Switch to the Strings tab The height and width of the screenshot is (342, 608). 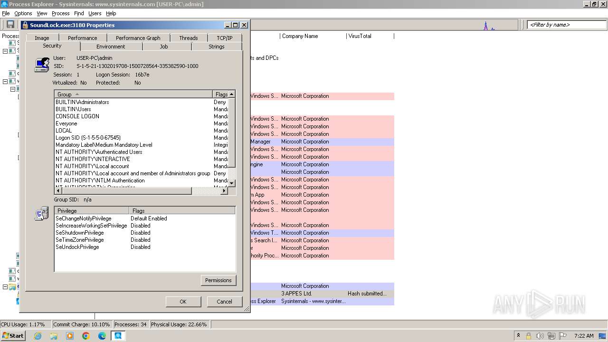tap(217, 47)
